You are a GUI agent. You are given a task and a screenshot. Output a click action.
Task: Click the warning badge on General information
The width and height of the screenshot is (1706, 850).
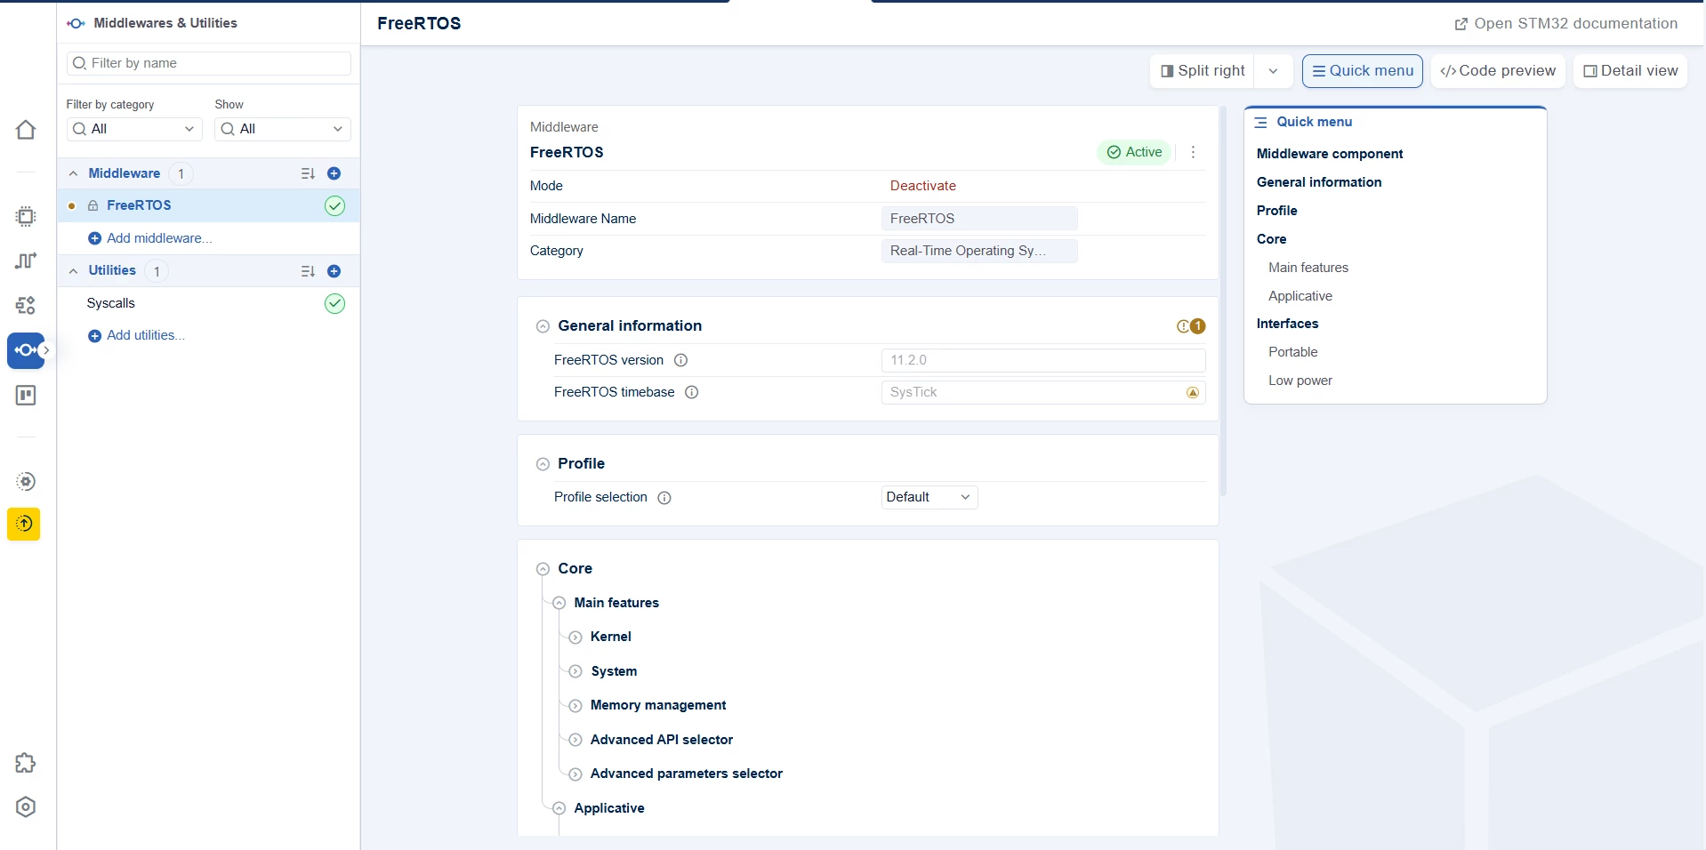pos(1191,326)
